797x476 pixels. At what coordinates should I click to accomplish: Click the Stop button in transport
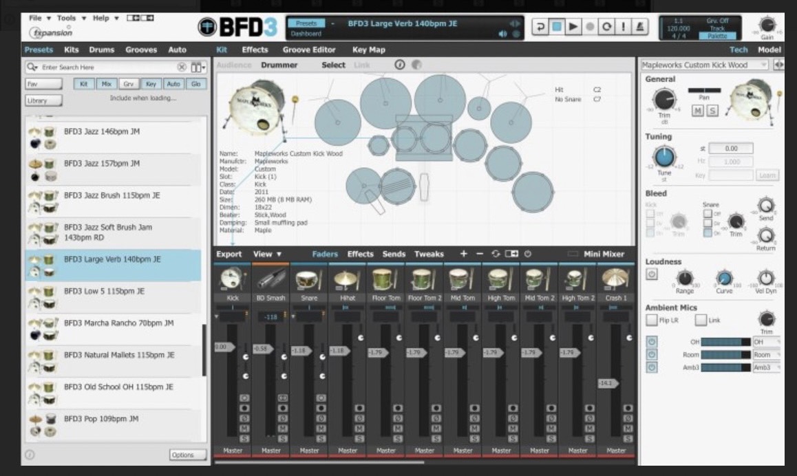point(557,26)
